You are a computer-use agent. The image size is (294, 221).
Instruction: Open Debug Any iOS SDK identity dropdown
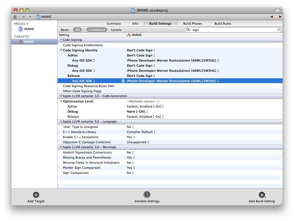click(173, 71)
